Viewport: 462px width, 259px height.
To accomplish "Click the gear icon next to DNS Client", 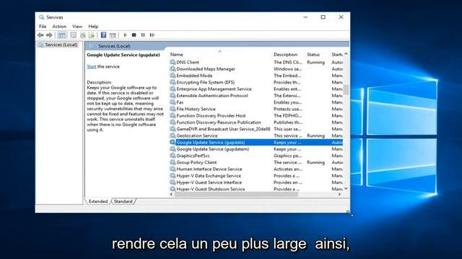I will click(173, 63).
